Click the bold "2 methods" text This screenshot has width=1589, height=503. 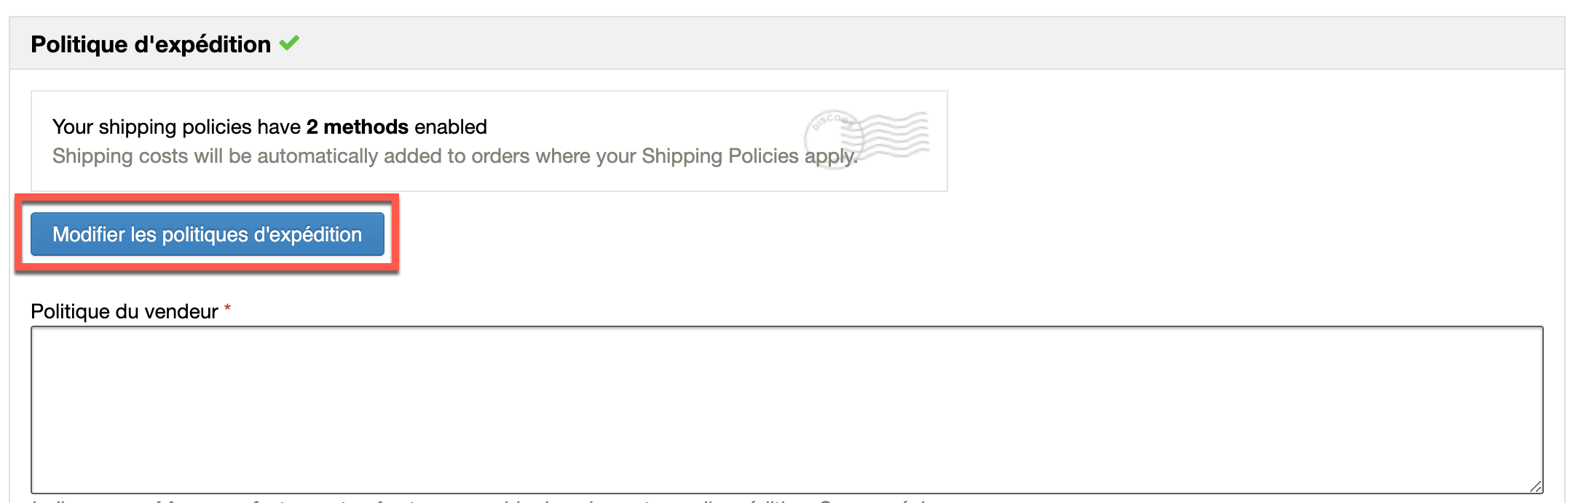357,126
